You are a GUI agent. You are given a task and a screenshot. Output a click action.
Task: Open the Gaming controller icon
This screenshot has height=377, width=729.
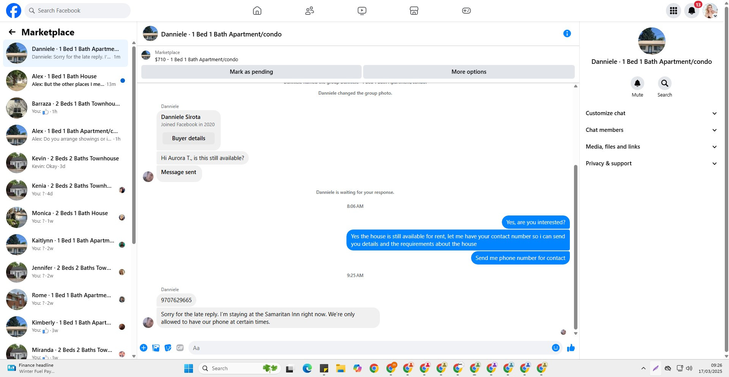point(466,11)
